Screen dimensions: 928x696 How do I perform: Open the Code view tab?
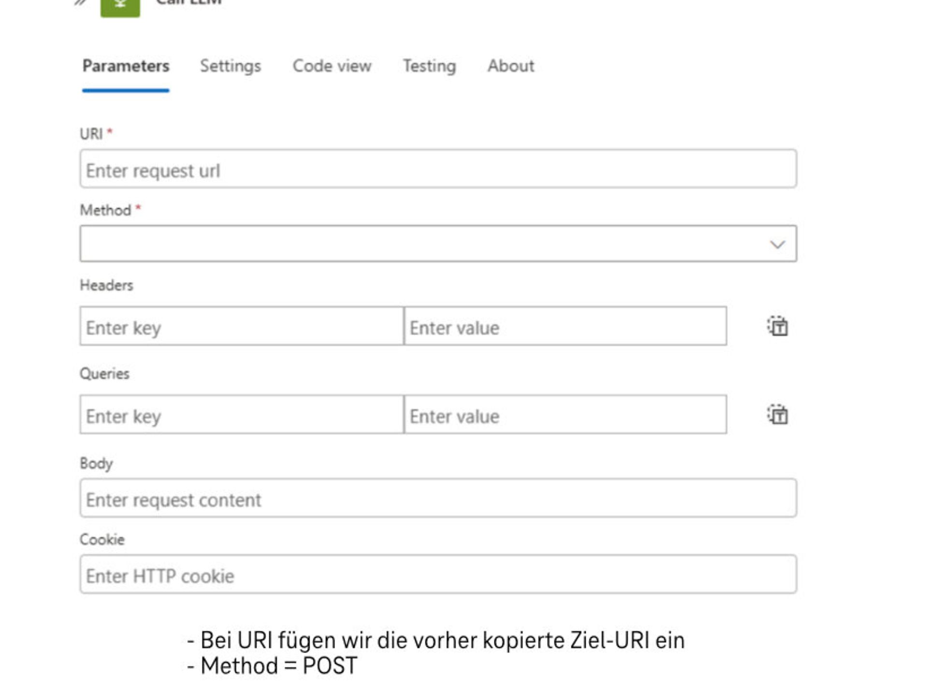332,66
